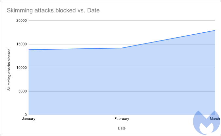Click the February bend point on the line
This screenshot has height=136, width=221.
(x=122, y=48)
